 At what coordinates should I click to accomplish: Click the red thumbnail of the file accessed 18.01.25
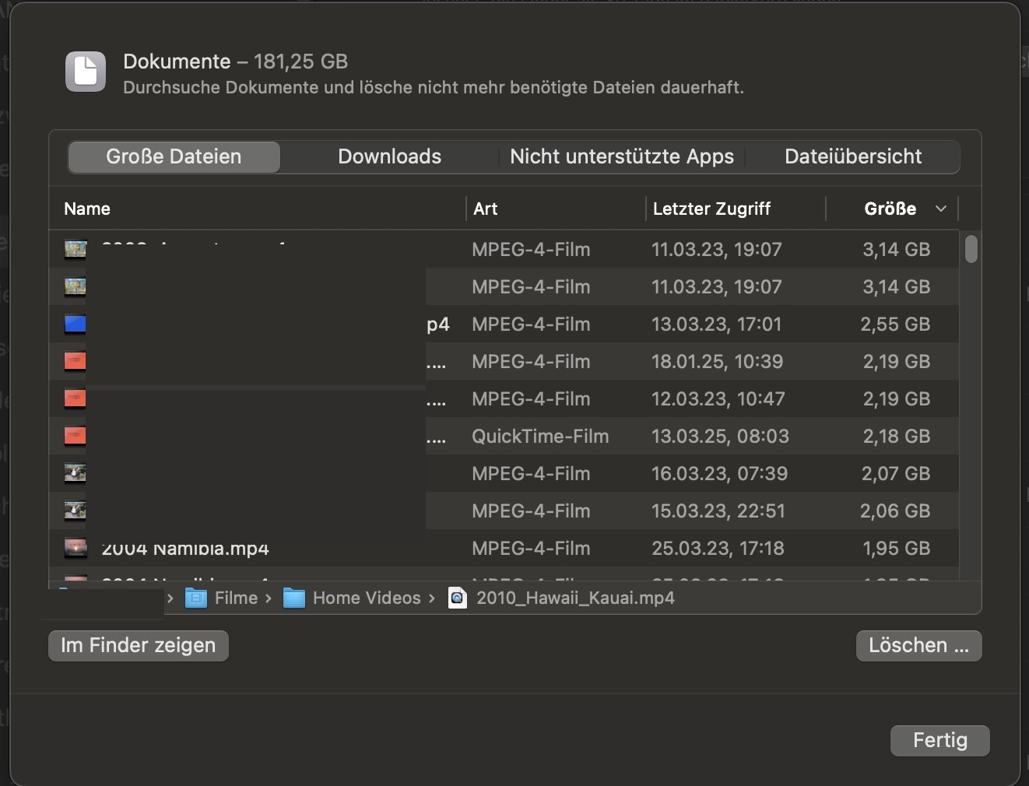(x=76, y=361)
